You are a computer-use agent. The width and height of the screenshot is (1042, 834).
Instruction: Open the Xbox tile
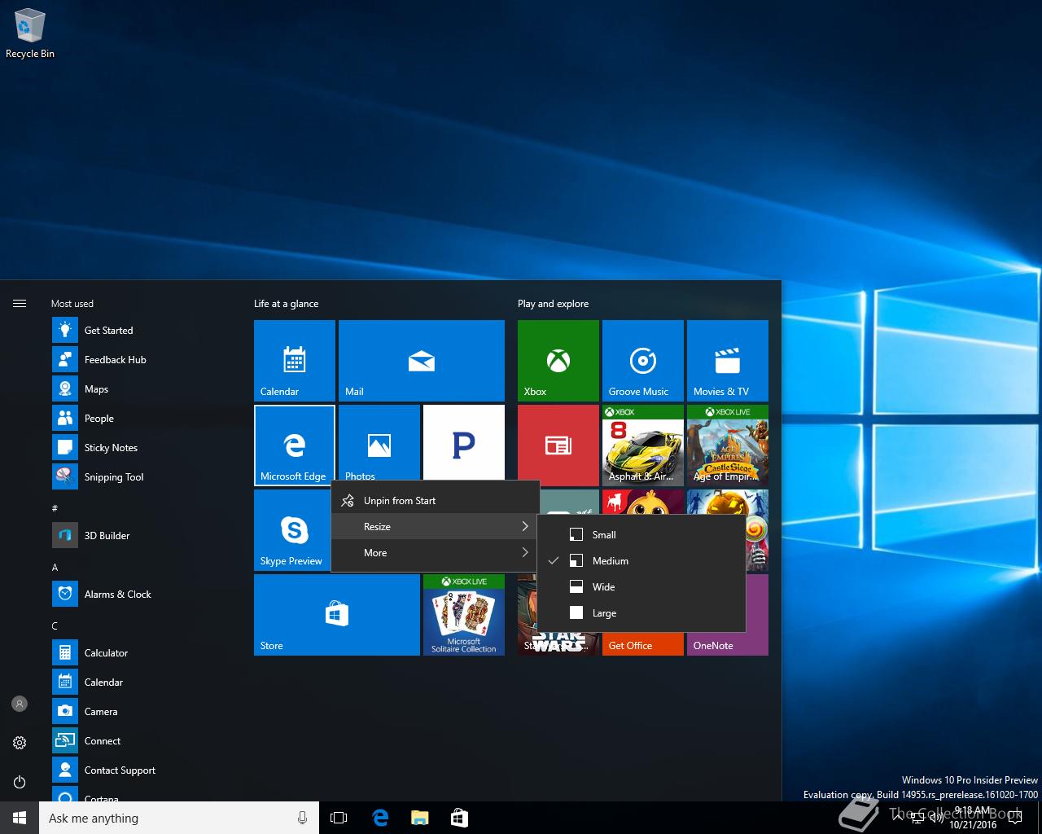[x=558, y=361]
